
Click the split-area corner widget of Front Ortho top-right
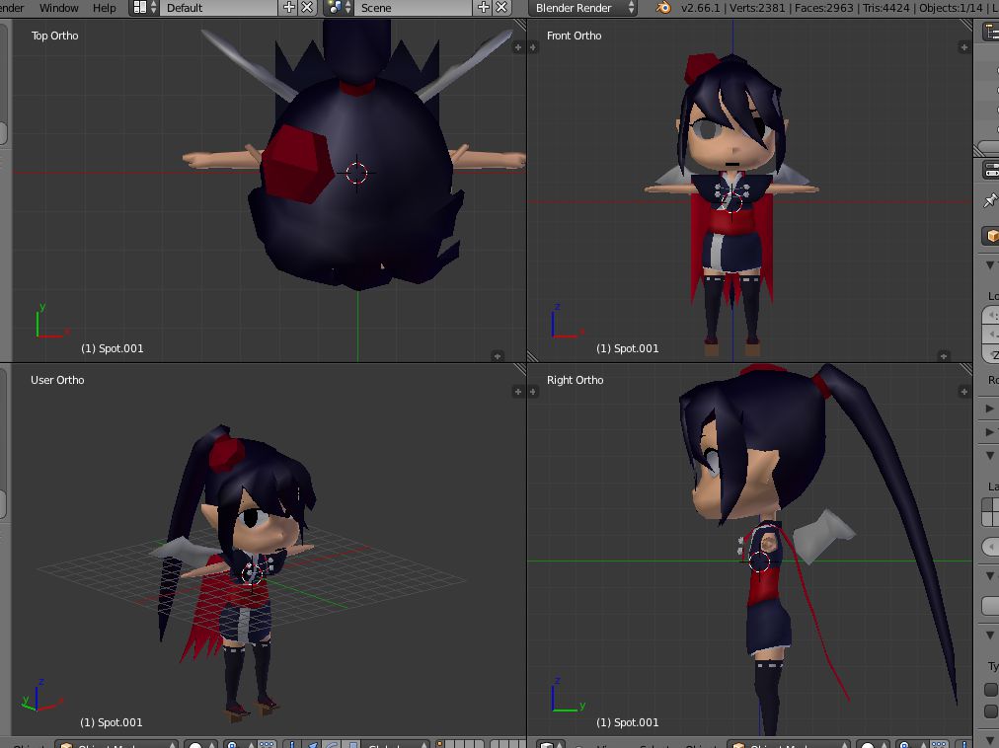coord(965,26)
